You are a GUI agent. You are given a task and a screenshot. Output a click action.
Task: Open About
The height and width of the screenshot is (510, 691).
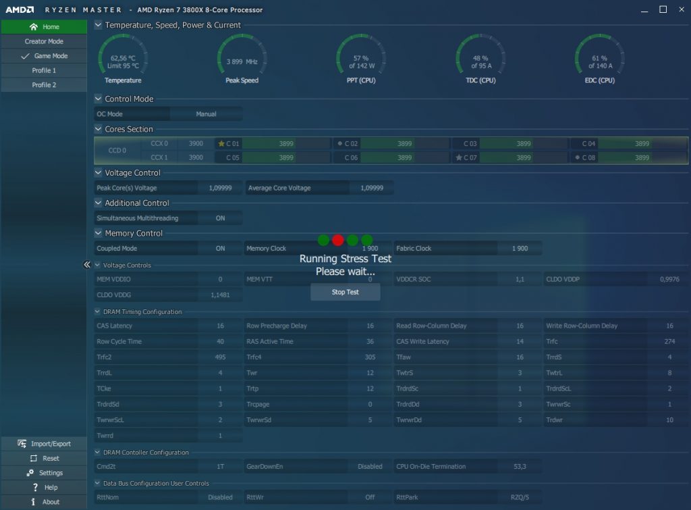pos(44,502)
